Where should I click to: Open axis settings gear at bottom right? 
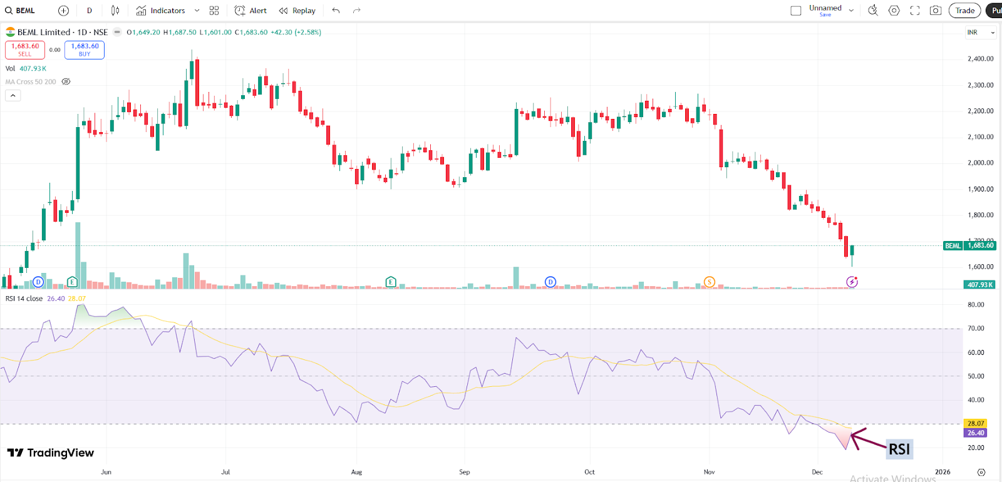pyautogui.click(x=981, y=472)
